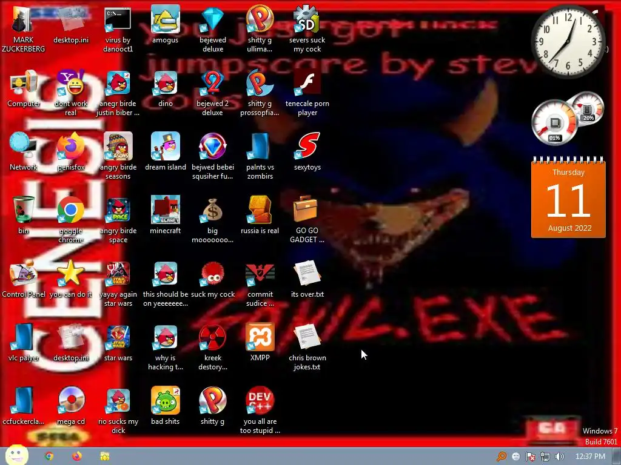Select the 'vlc palyer' shortcut
This screenshot has height=465, width=621.
point(24,343)
